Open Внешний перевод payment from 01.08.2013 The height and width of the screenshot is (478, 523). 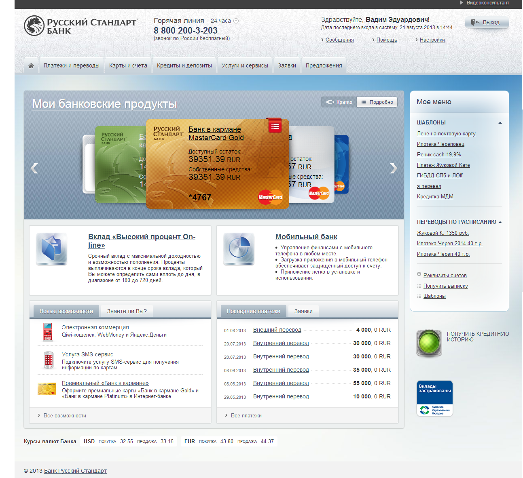(277, 330)
